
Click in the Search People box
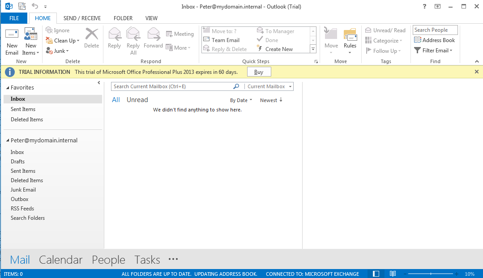tap(435, 30)
